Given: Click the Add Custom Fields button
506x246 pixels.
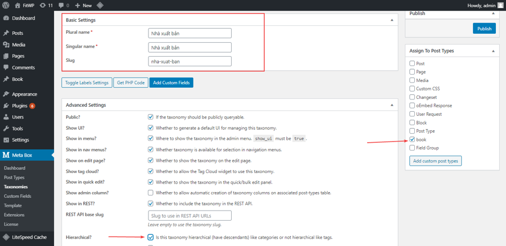Looking at the screenshot, I should tap(171, 83).
